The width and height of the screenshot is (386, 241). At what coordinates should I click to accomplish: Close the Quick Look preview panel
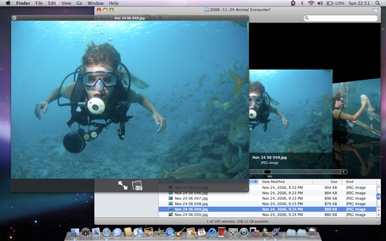pyautogui.click(x=14, y=18)
